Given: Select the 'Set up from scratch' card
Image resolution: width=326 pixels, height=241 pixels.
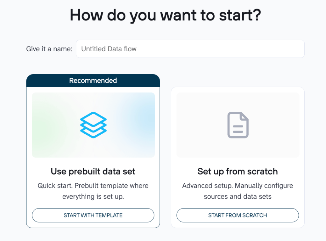Looking at the screenshot, I should click(x=237, y=156).
